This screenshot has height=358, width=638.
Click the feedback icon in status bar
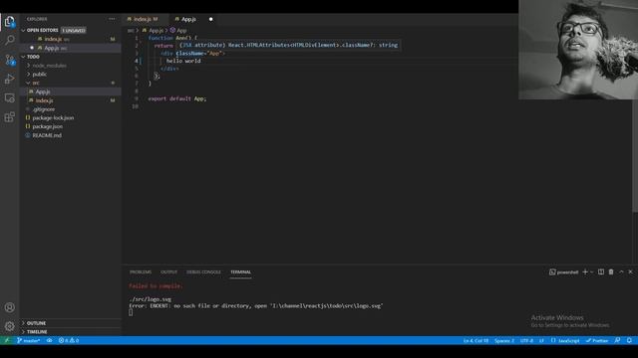(617, 340)
